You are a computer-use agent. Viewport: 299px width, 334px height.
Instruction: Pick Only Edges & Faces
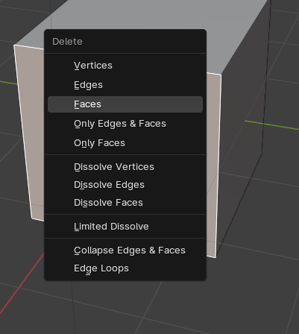[125, 124]
